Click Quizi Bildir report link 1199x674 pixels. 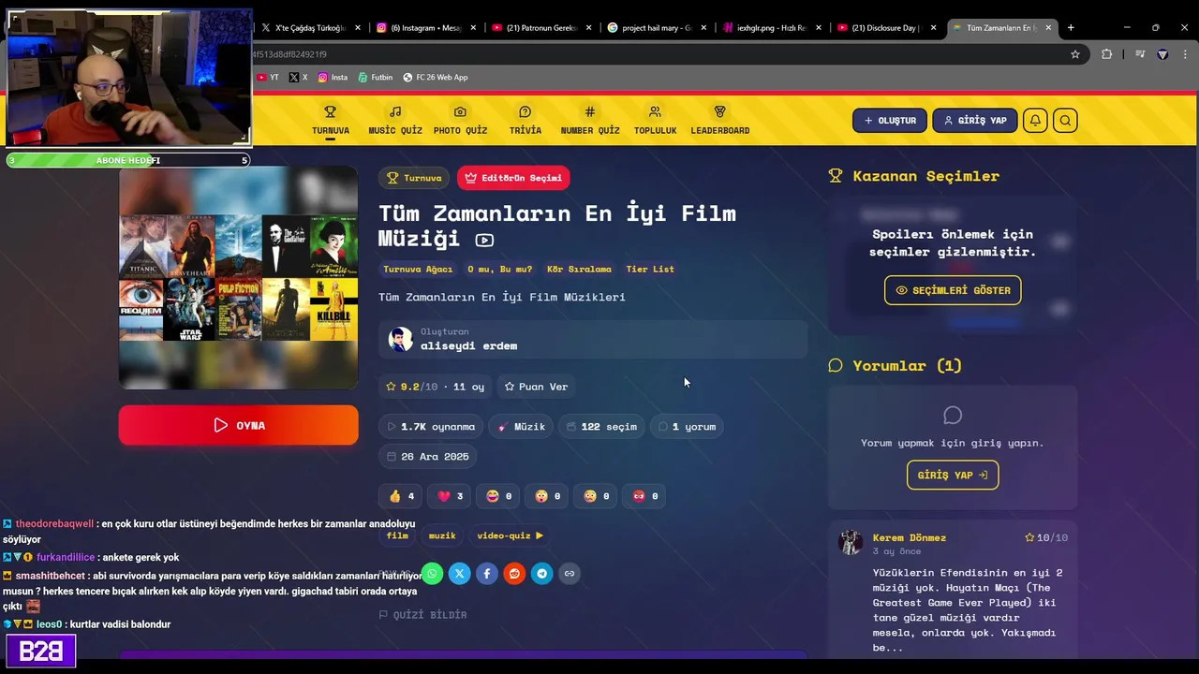[x=422, y=615]
